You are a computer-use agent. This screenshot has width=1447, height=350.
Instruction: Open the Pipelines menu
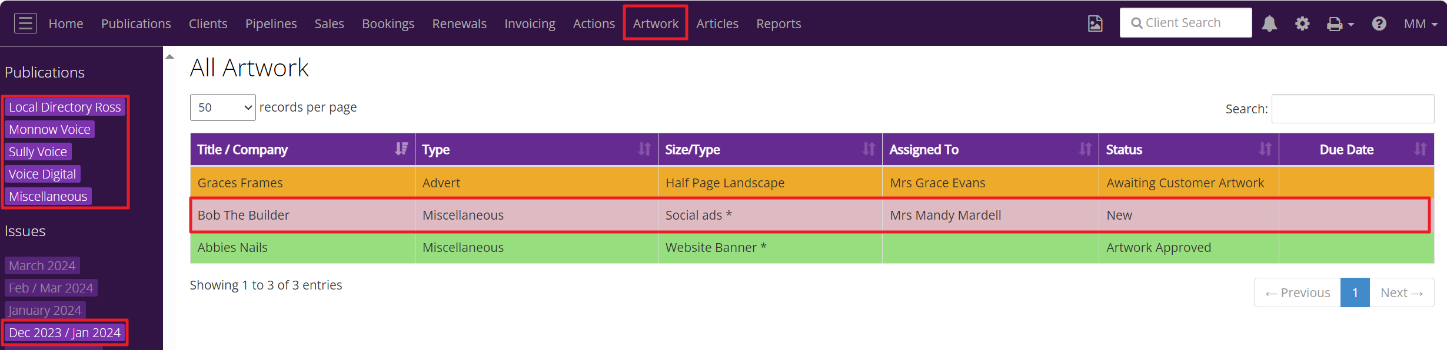tap(271, 23)
